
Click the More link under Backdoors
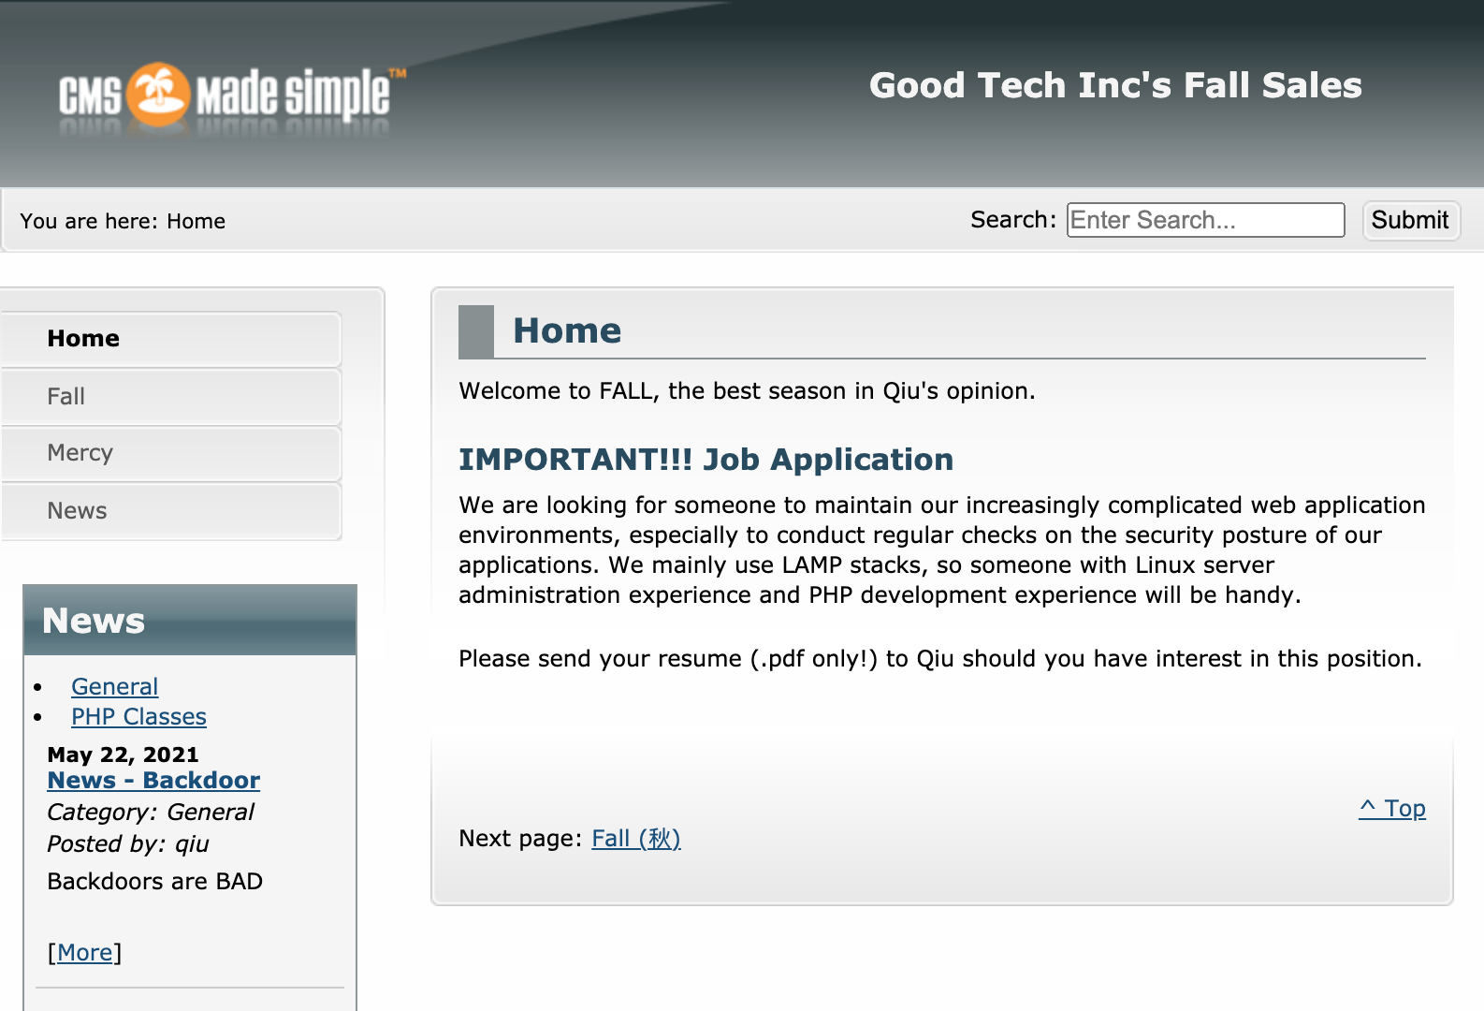pos(84,952)
